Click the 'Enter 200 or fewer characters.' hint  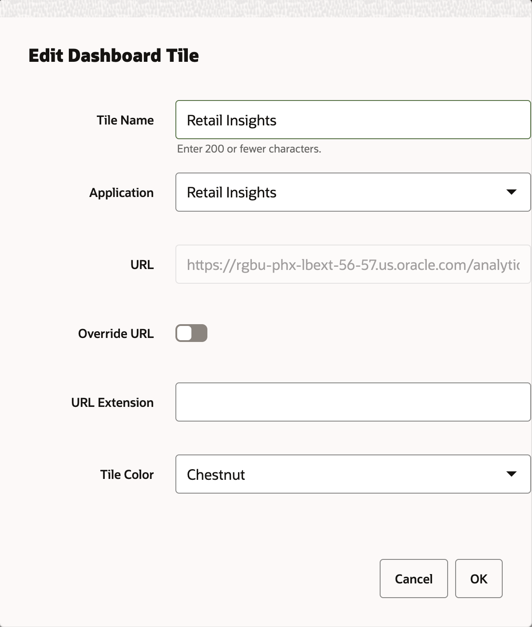(x=249, y=149)
